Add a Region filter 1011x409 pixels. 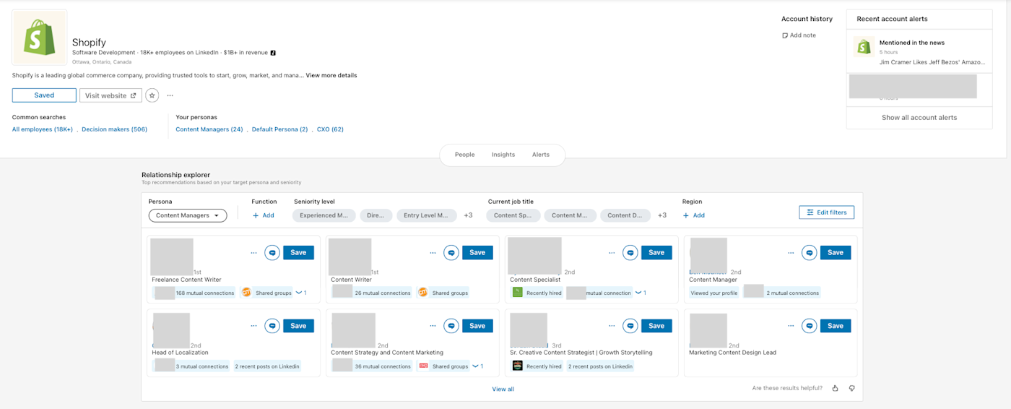click(693, 215)
